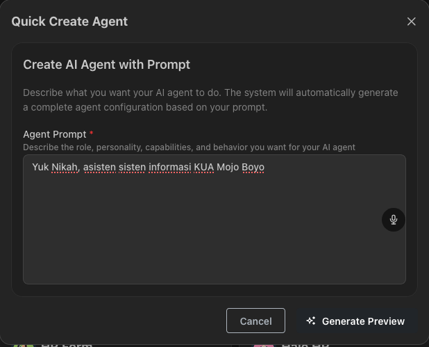This screenshot has width=429, height=347.
Task: Click the word "KUA" in the prompt text
Action: [x=203, y=167]
